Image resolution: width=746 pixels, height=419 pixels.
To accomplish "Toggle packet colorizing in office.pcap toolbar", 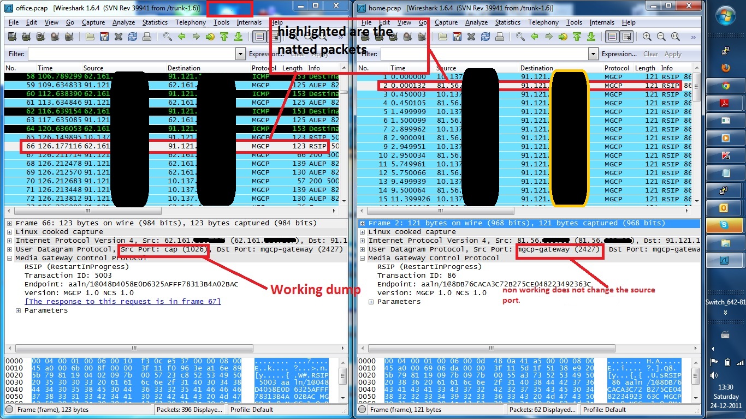I will 260,37.
